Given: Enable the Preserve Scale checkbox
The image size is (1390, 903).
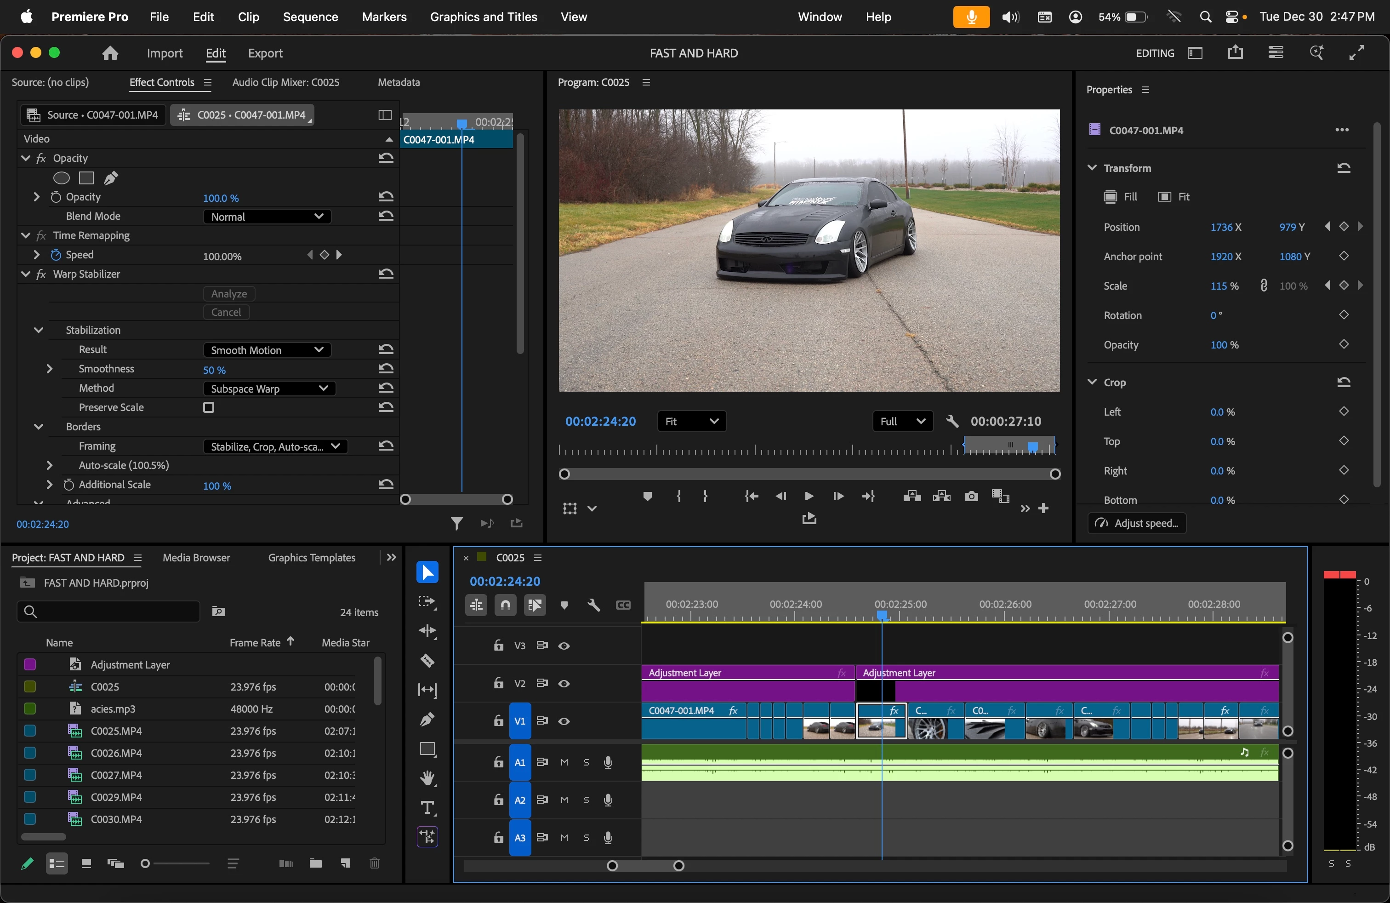Looking at the screenshot, I should (x=209, y=407).
